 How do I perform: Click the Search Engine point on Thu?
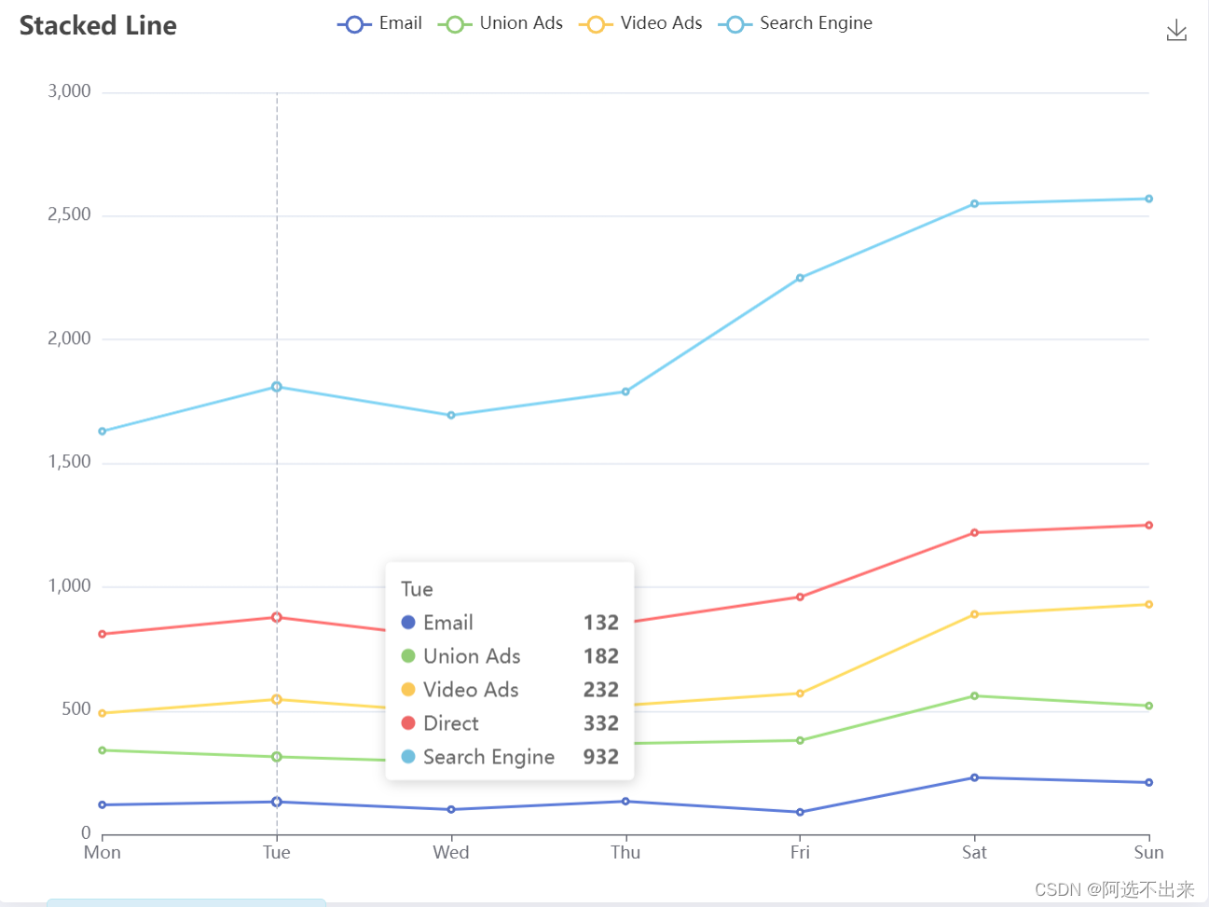[625, 392]
